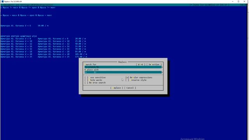Click the line starting 'арматура аматура'
The width and height of the screenshot is (249, 140).
point(19,36)
